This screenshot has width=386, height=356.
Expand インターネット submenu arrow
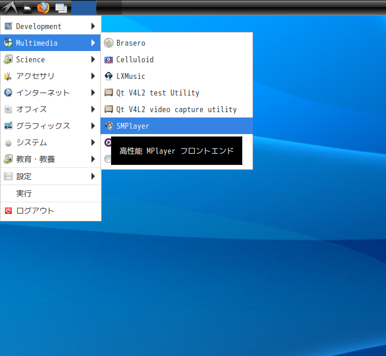point(93,93)
